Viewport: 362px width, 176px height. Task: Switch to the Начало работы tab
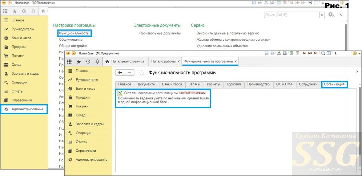(x=164, y=61)
